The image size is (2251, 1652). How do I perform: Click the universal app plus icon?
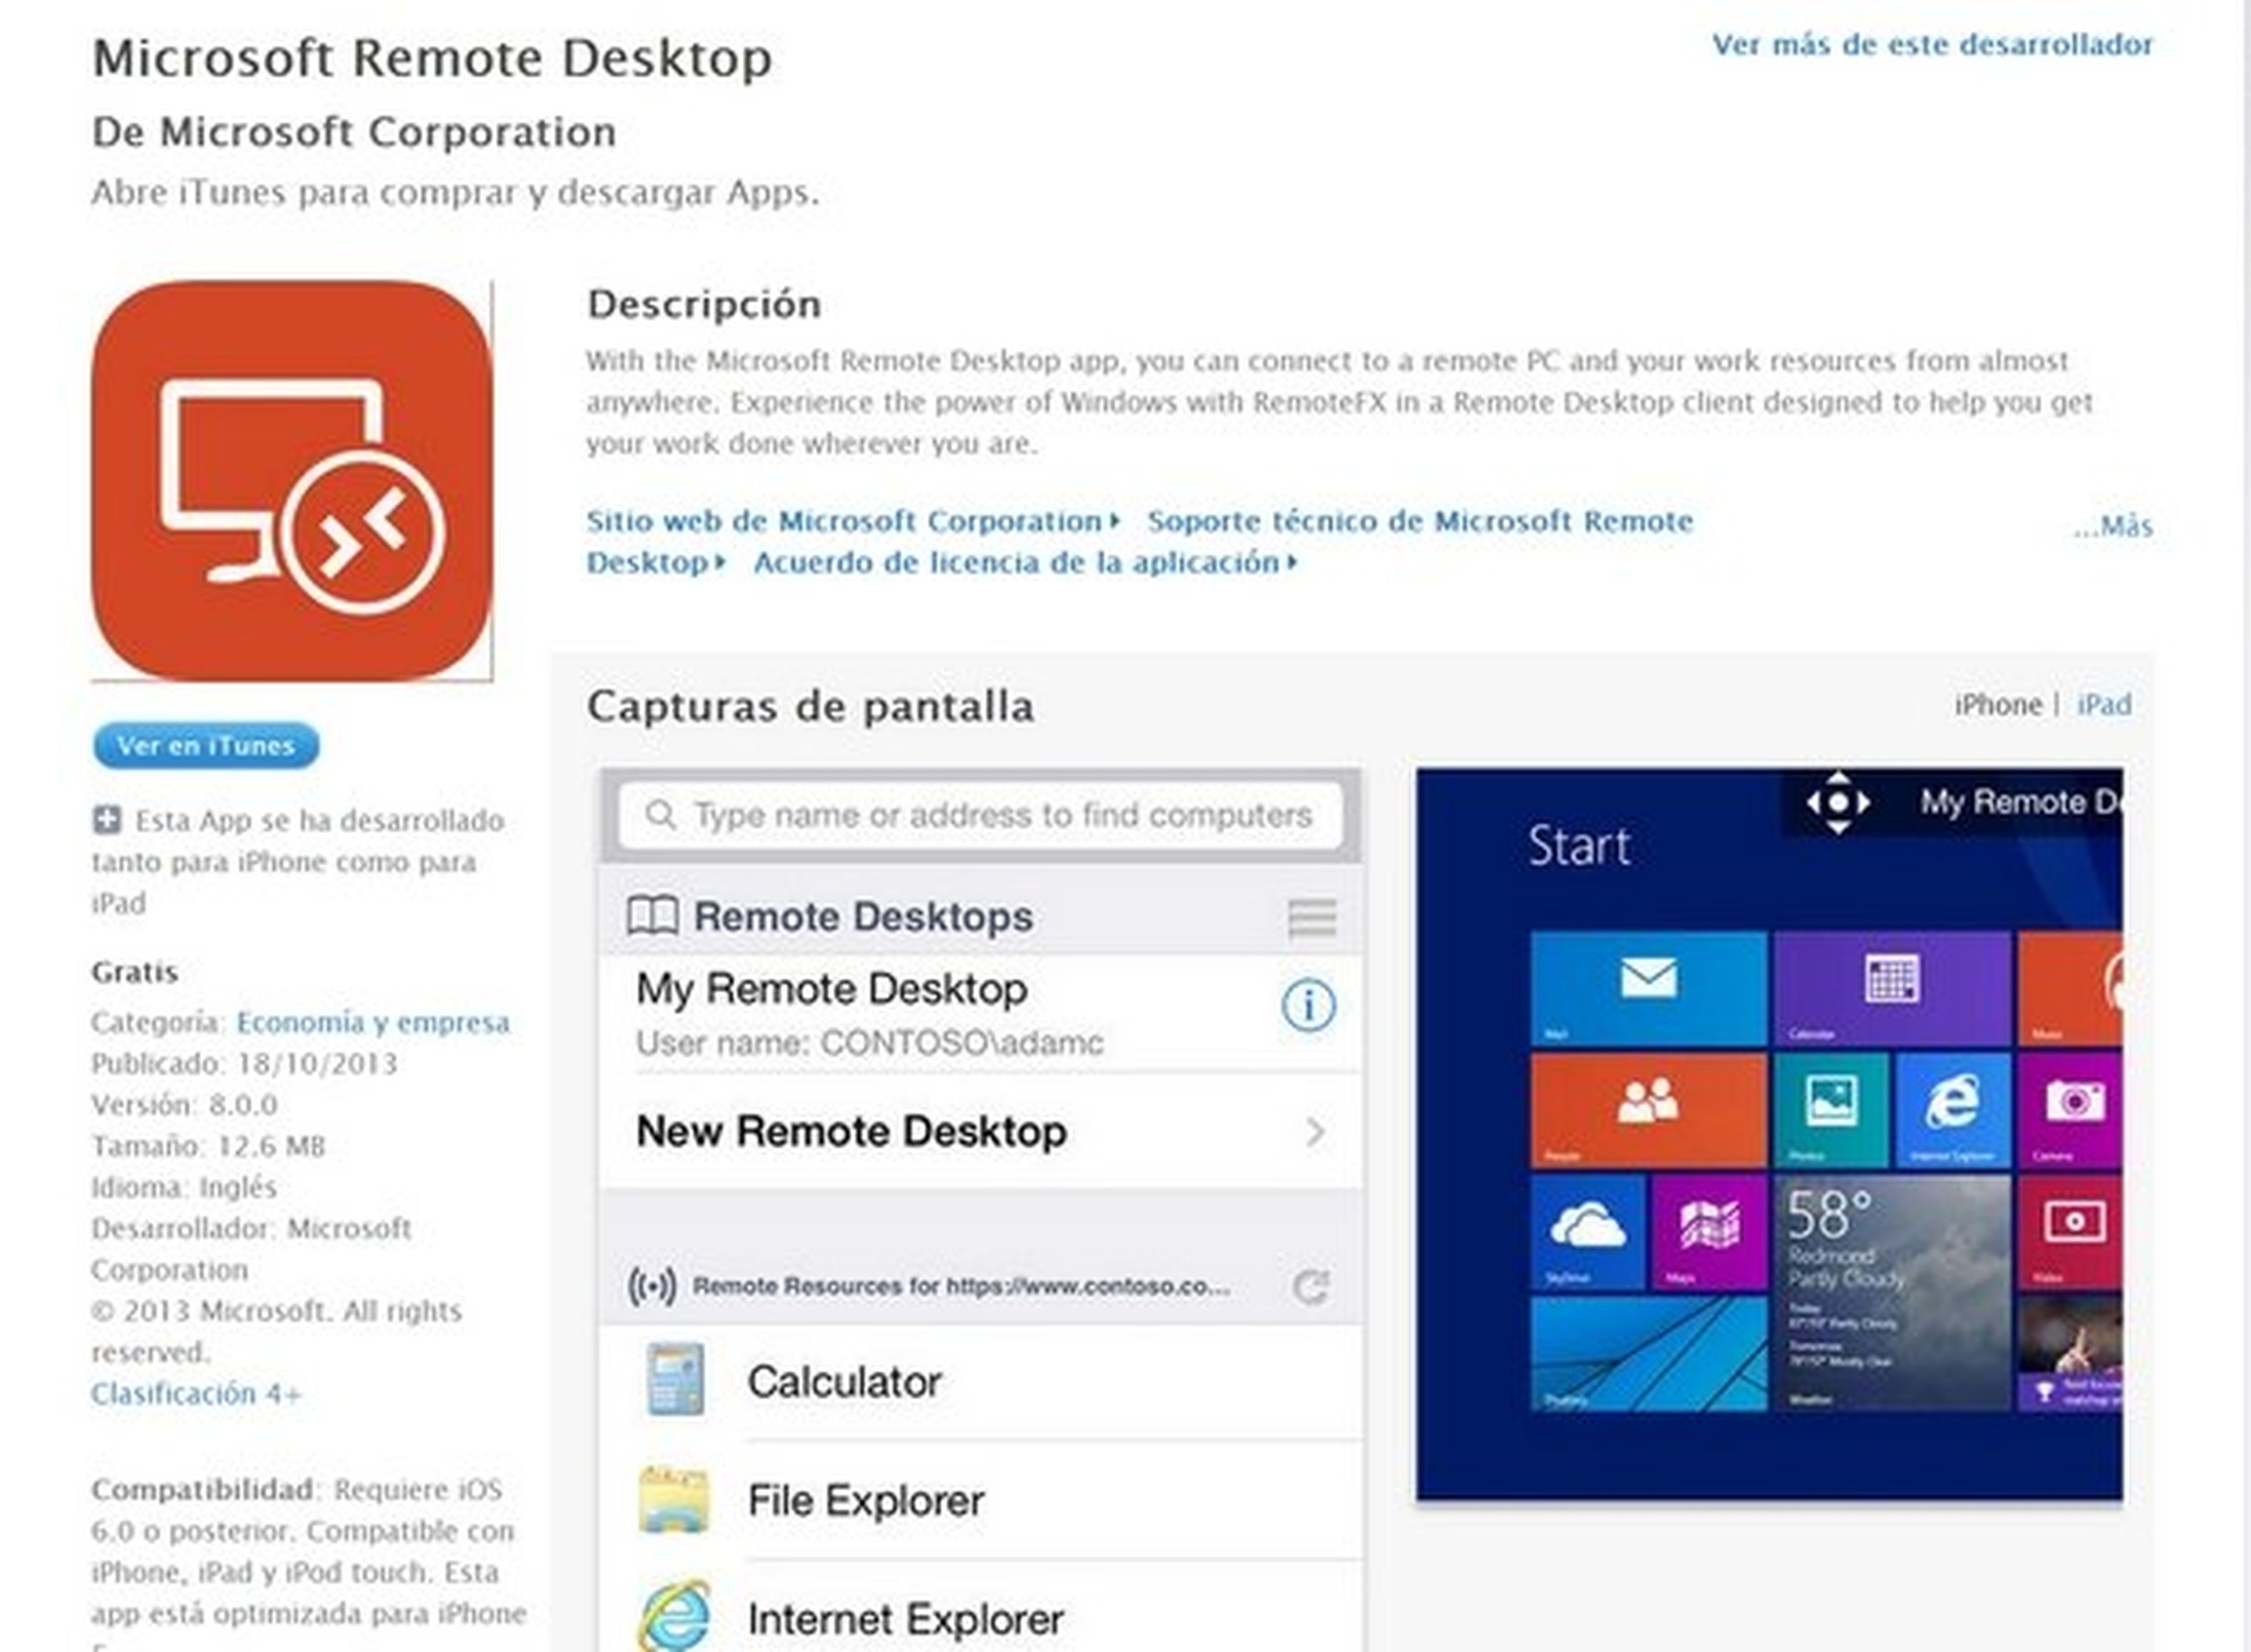[x=107, y=820]
